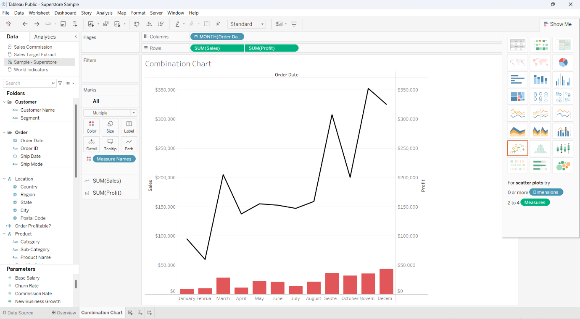Choose the treemap chart type in Show Me
The width and height of the screenshot is (580, 319).
[x=517, y=96]
